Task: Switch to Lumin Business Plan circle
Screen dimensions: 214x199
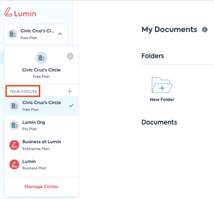Action: [x=41, y=164]
